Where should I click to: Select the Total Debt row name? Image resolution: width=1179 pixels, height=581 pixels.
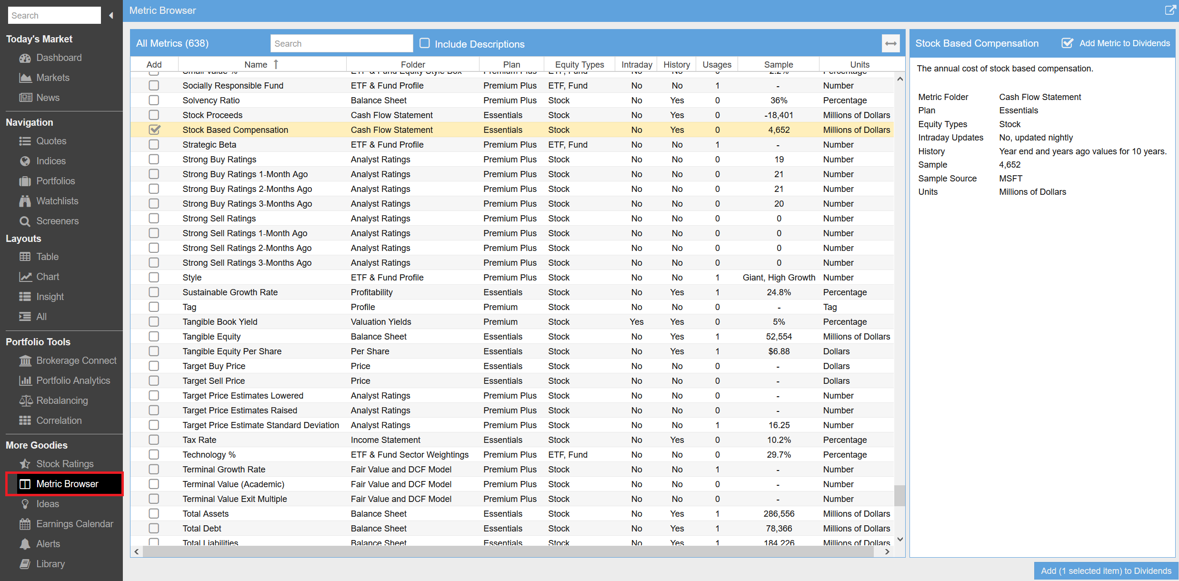click(x=201, y=528)
